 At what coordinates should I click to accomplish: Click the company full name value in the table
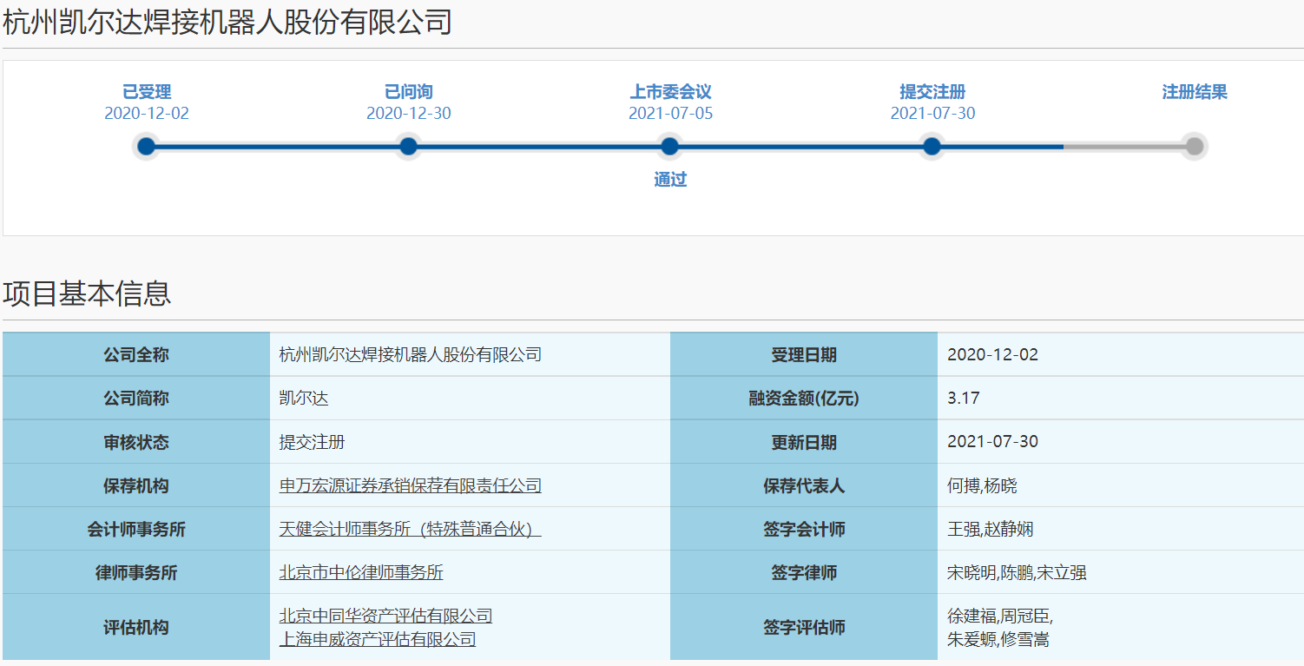[x=410, y=354]
